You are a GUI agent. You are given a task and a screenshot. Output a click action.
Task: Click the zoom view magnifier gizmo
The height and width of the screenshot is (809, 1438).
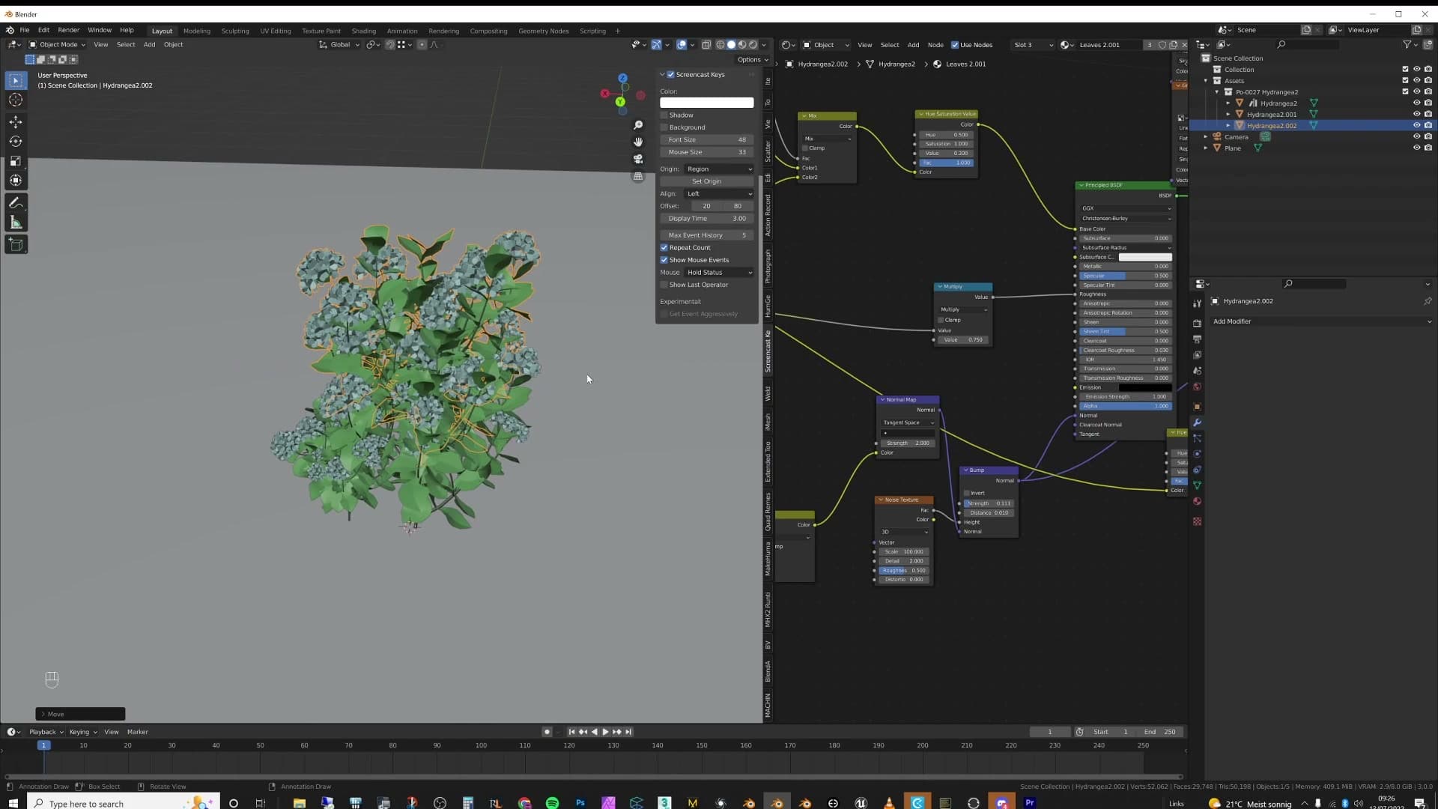(x=638, y=125)
